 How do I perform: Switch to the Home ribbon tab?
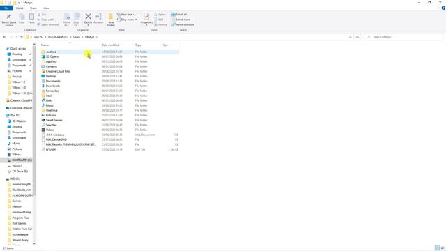pos(20,8)
